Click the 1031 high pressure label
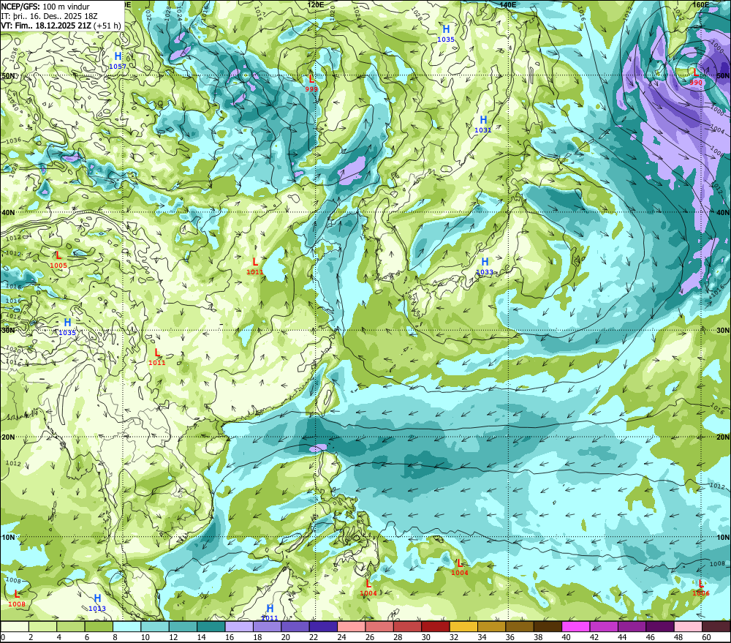This screenshot has width=731, height=643. click(483, 124)
